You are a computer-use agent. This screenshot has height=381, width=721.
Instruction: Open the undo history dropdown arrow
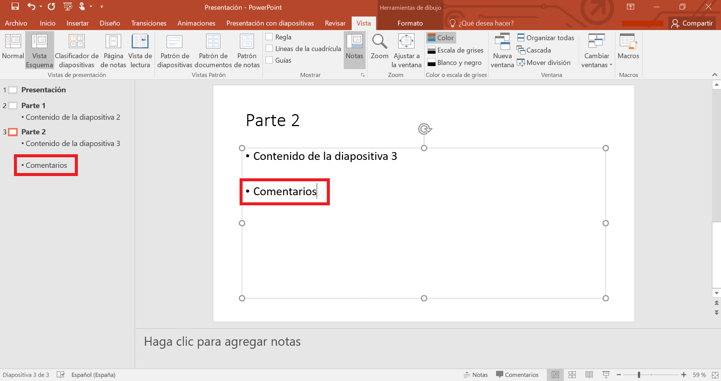click(x=41, y=6)
